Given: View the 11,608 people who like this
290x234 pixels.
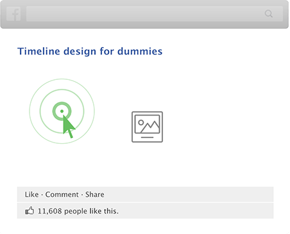Looking at the screenshot, I should tap(78, 211).
